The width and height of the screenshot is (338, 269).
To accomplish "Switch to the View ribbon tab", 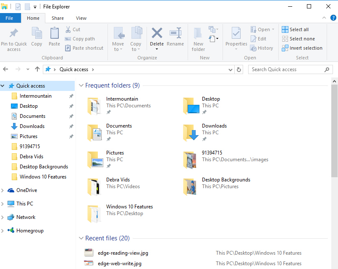I will click(81, 18).
